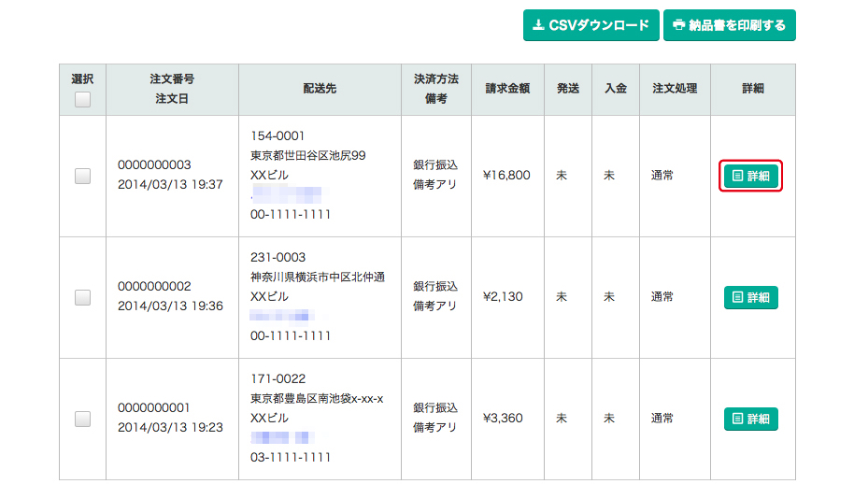Check the box for order 0000000003
The width and height of the screenshot is (854, 484).
(83, 176)
